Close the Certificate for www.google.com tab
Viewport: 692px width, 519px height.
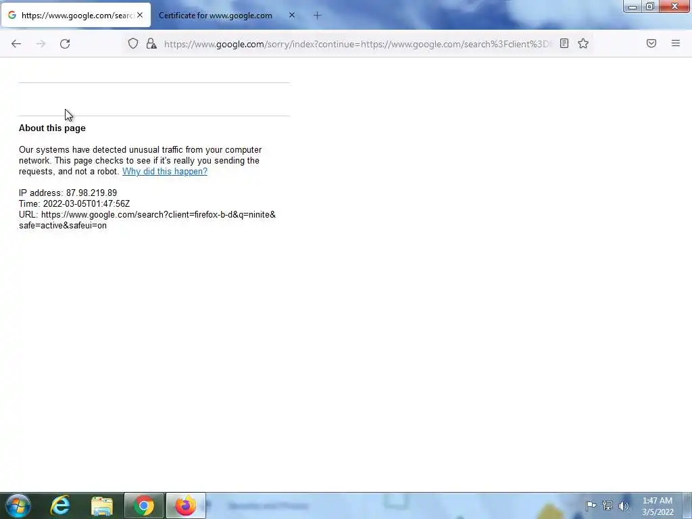[292, 15]
